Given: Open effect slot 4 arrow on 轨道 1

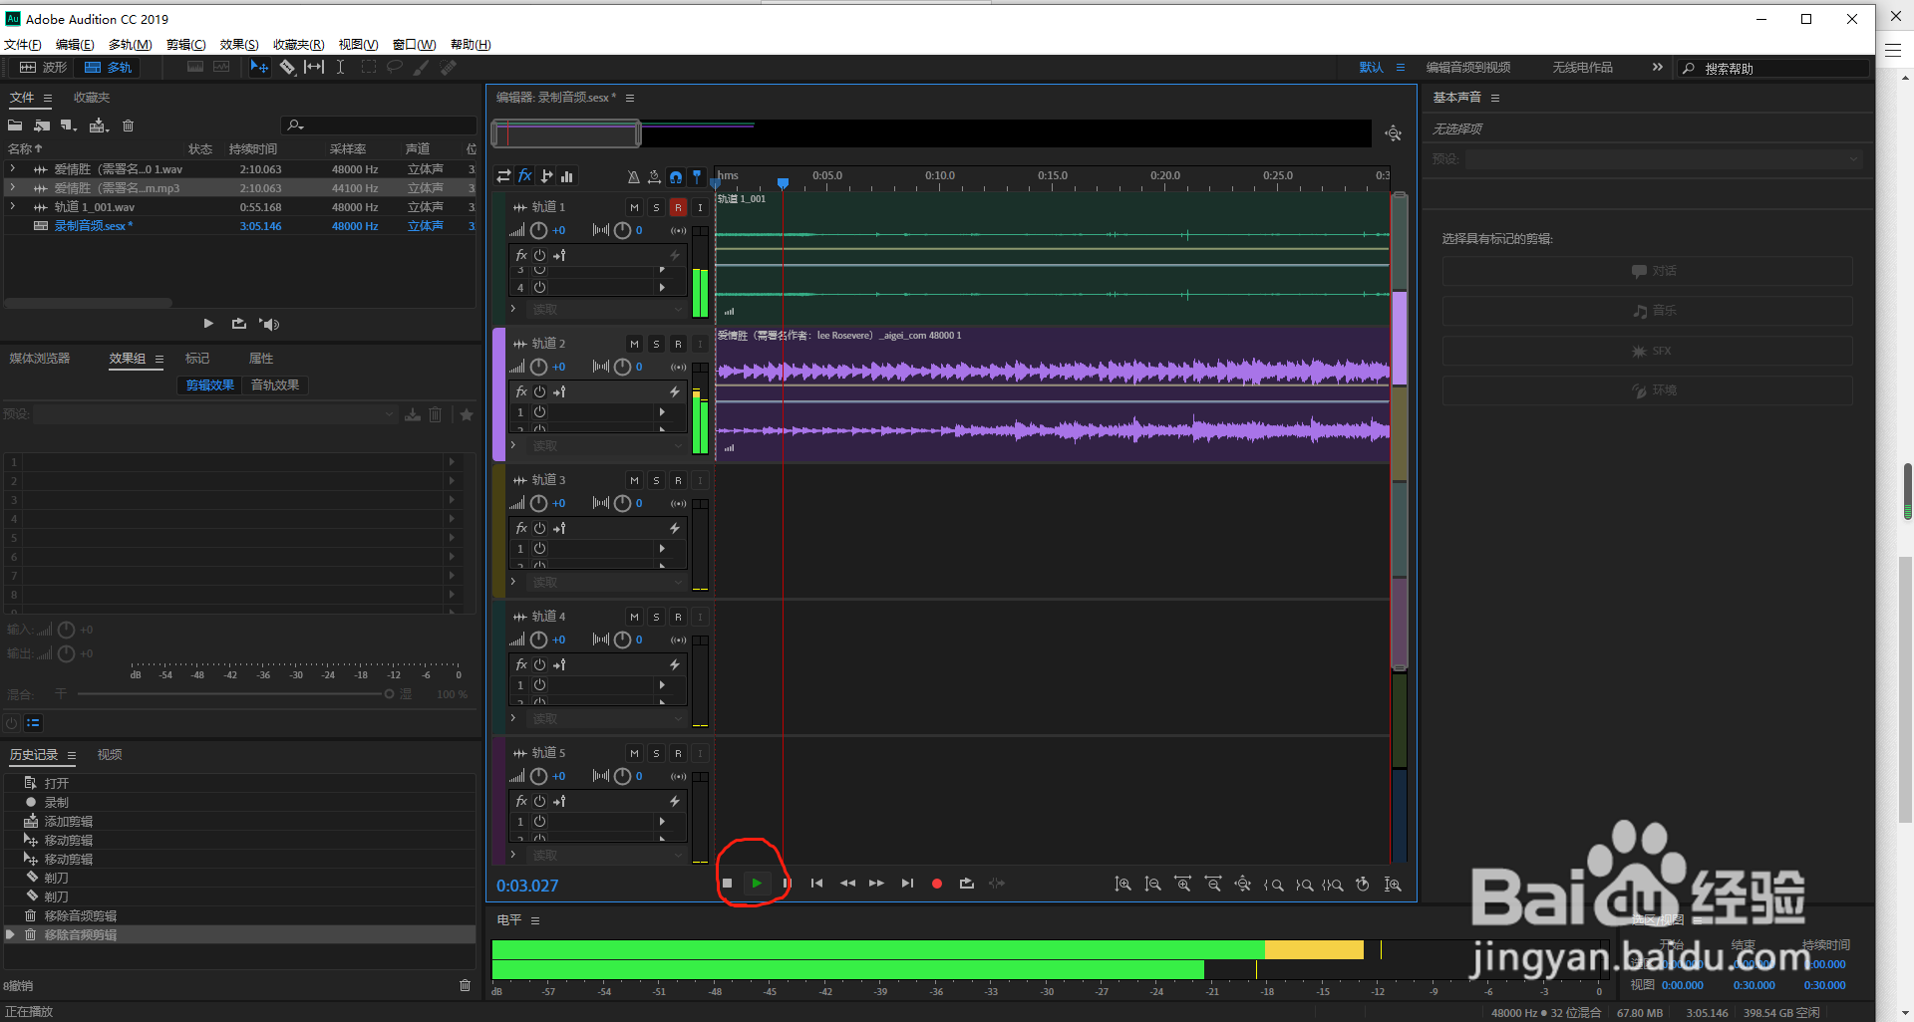Looking at the screenshot, I should pyautogui.click(x=662, y=288).
